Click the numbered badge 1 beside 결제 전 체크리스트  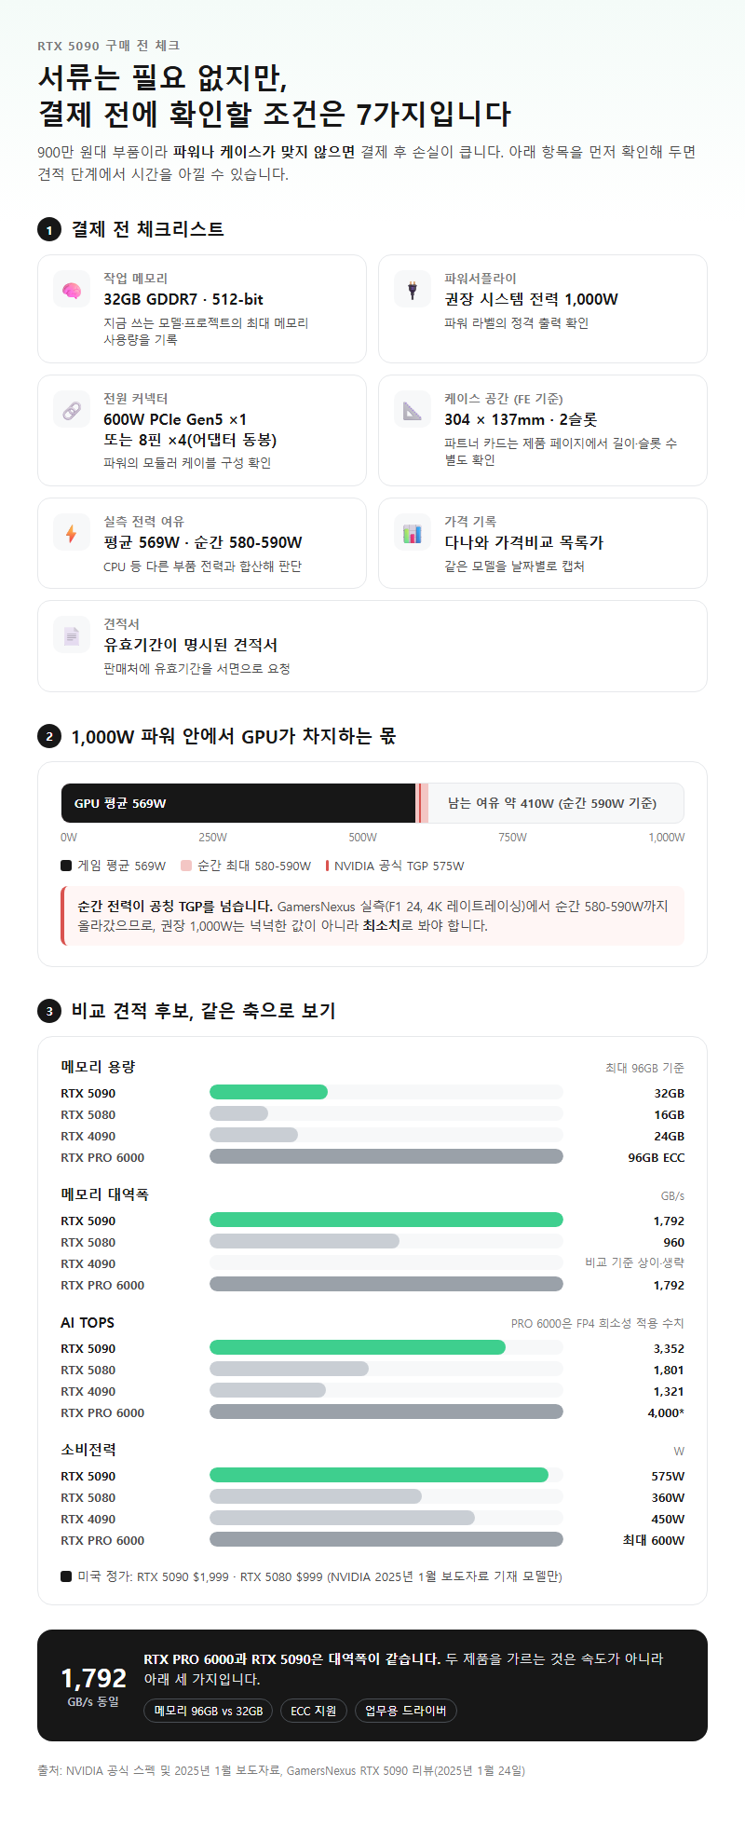point(49,229)
